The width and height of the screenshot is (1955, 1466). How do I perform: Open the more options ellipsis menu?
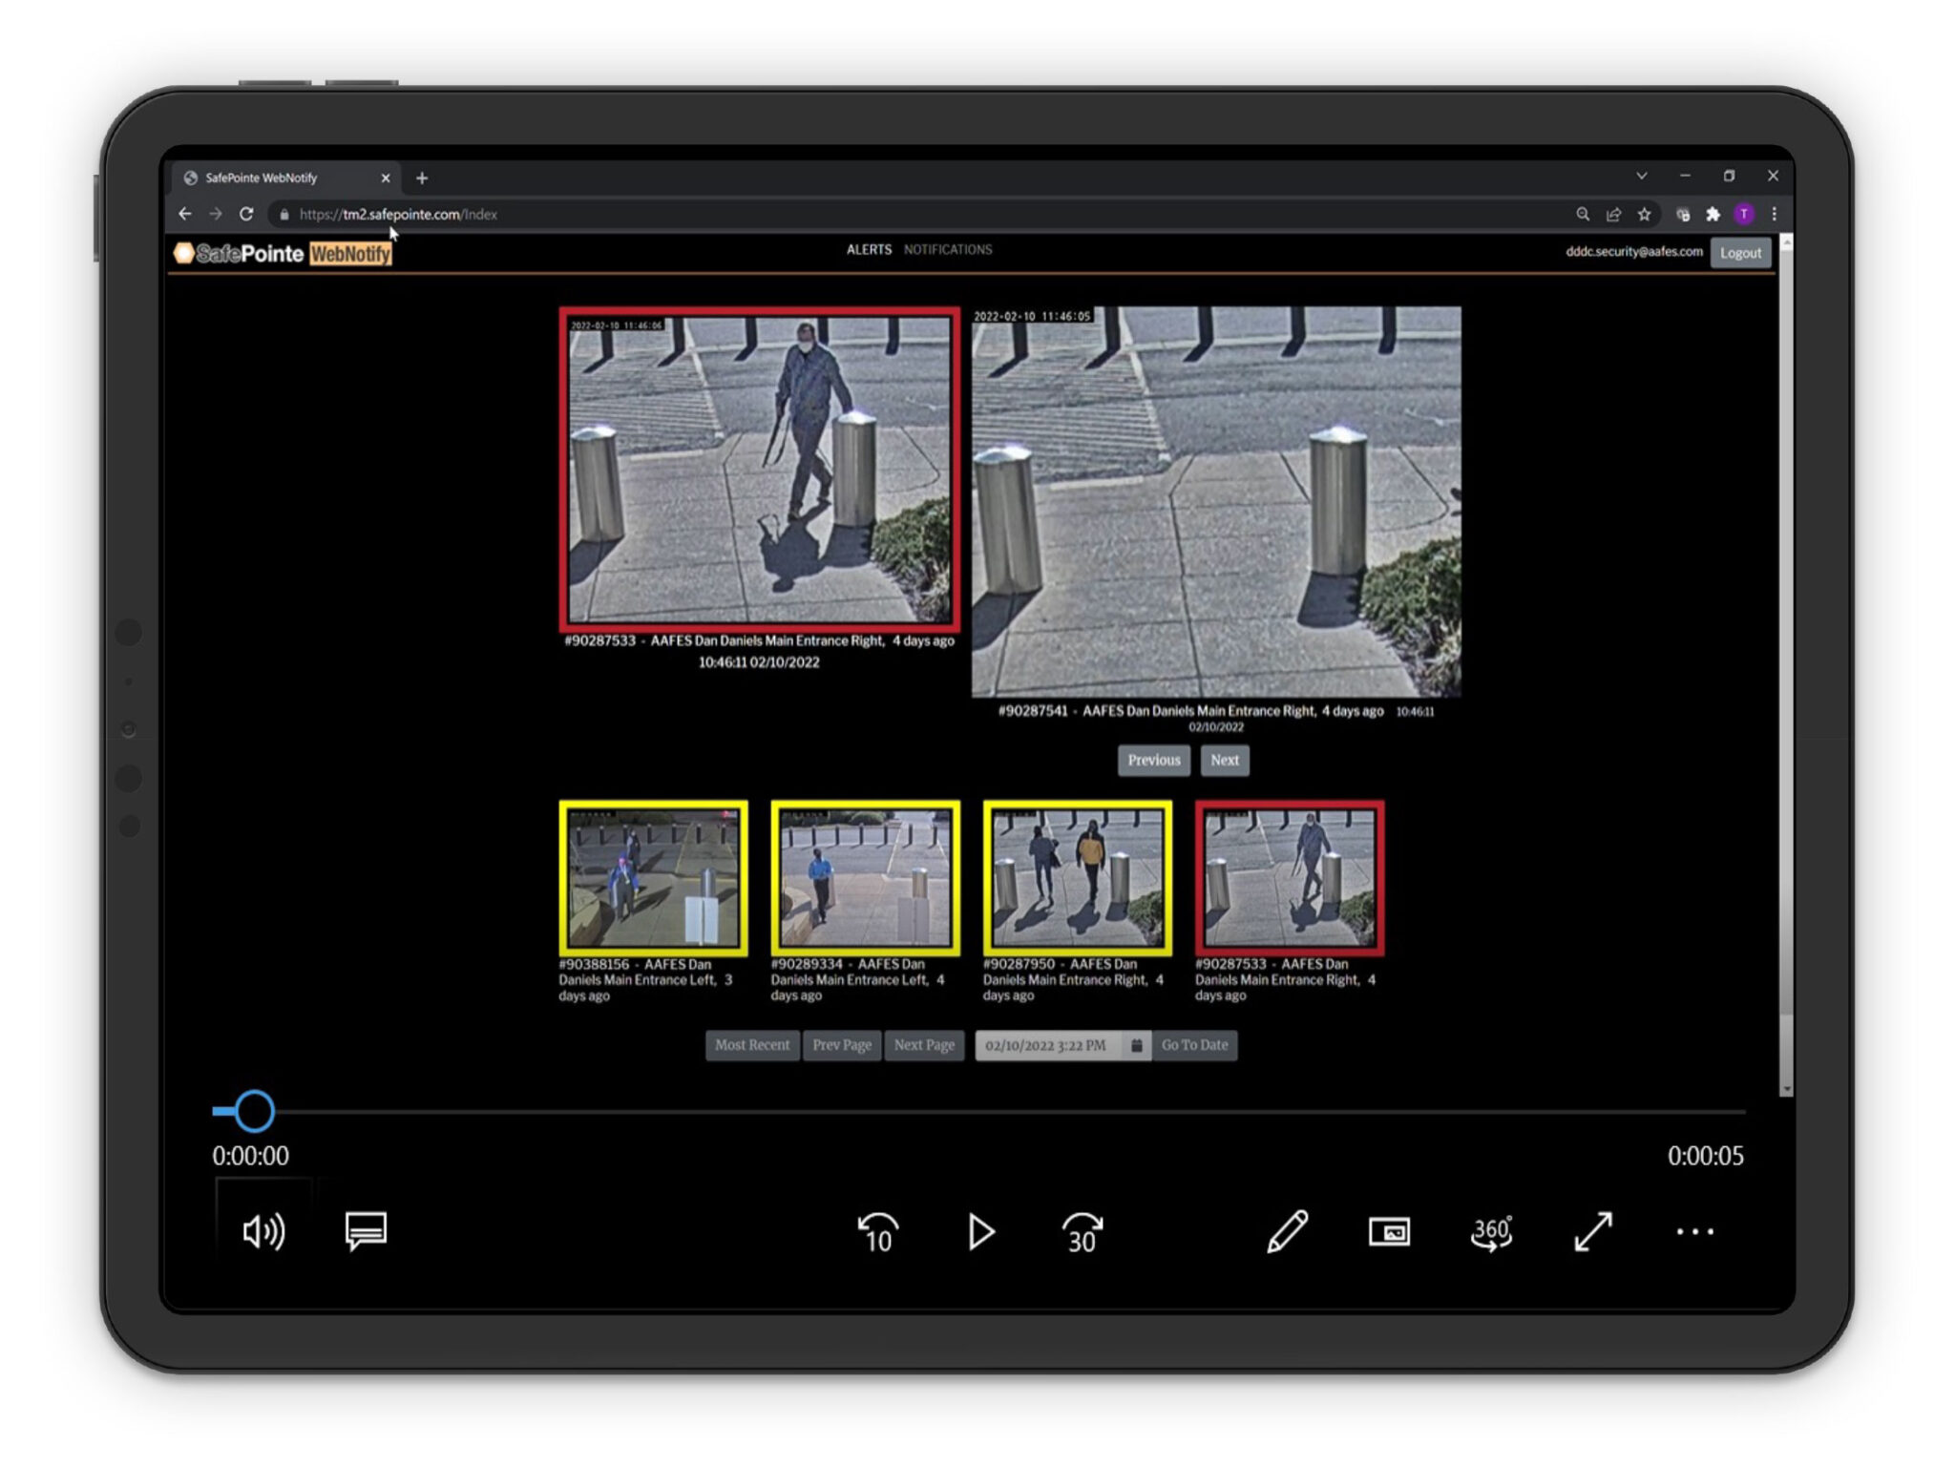click(x=1694, y=1232)
